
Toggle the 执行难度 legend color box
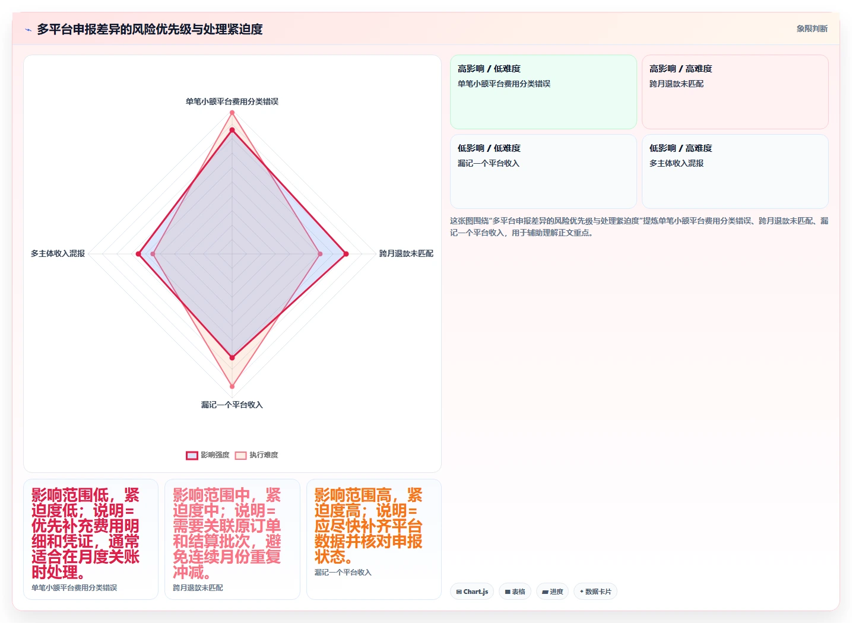[240, 455]
